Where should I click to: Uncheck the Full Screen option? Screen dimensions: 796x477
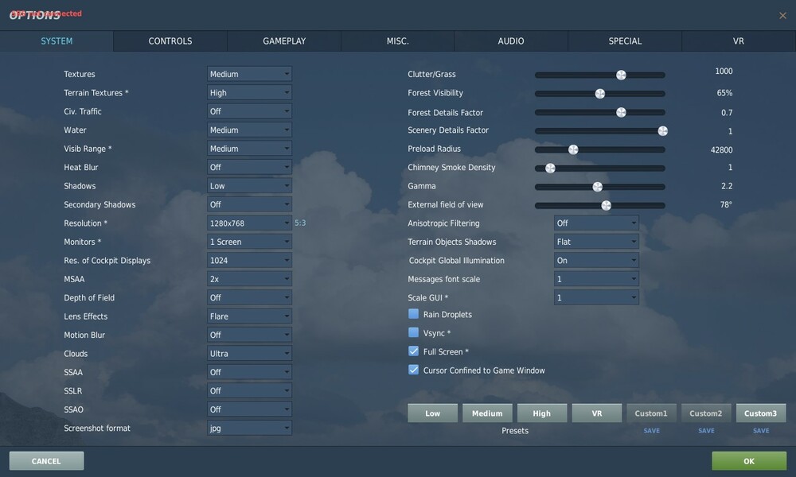tap(413, 351)
